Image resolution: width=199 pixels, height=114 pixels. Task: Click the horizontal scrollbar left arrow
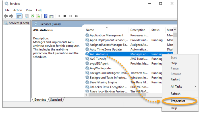[x=86, y=95]
